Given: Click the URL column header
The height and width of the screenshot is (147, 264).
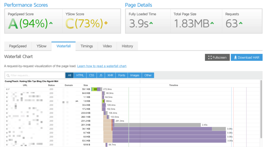Looking at the screenshot, I should point(25,85).
